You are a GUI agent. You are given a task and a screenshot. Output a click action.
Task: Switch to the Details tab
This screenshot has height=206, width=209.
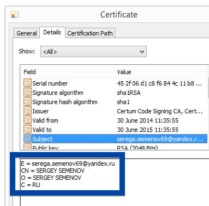[x=52, y=32]
